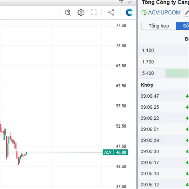The height and width of the screenshot is (189, 189).
Task: Click the pencil edit icon beside ACV:UPCOM
Action: coord(186,13)
